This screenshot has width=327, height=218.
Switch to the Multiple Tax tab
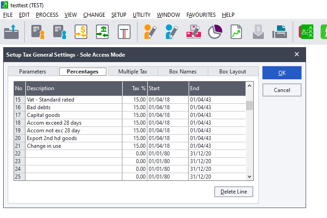click(x=132, y=72)
